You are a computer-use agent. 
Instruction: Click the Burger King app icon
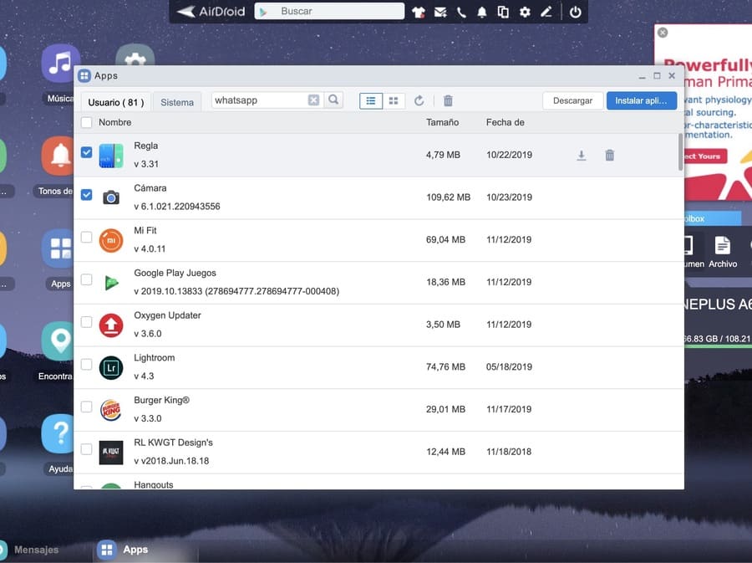(111, 410)
